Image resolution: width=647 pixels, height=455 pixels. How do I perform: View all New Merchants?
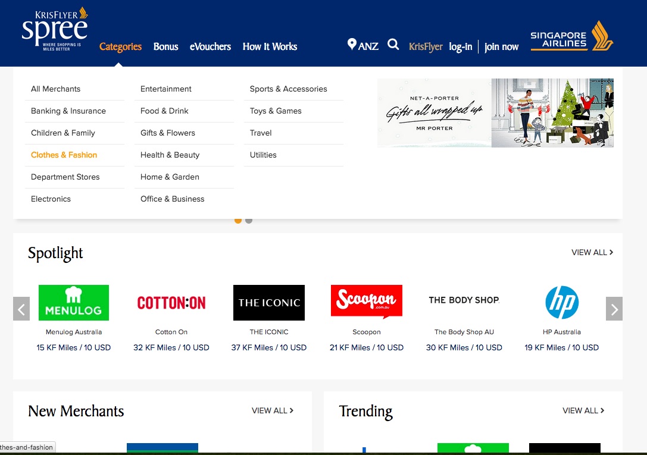click(x=273, y=410)
